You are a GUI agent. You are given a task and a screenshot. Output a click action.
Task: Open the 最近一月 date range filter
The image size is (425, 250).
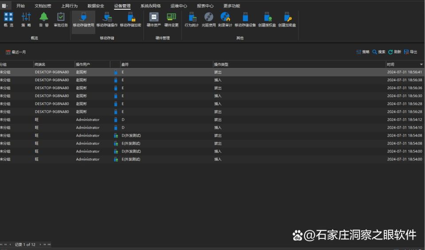(x=16, y=52)
